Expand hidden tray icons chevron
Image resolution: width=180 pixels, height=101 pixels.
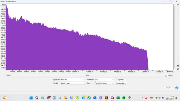click(142, 98)
